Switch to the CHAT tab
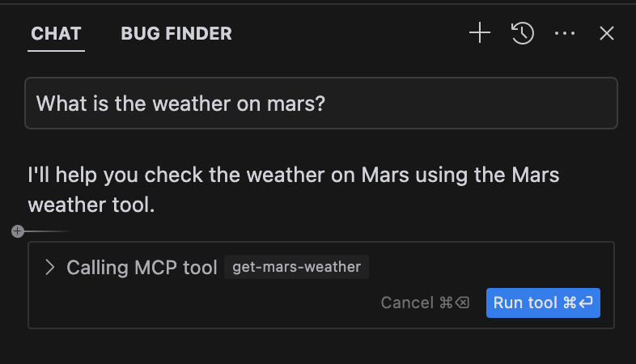This screenshot has height=364, width=636. click(x=56, y=34)
